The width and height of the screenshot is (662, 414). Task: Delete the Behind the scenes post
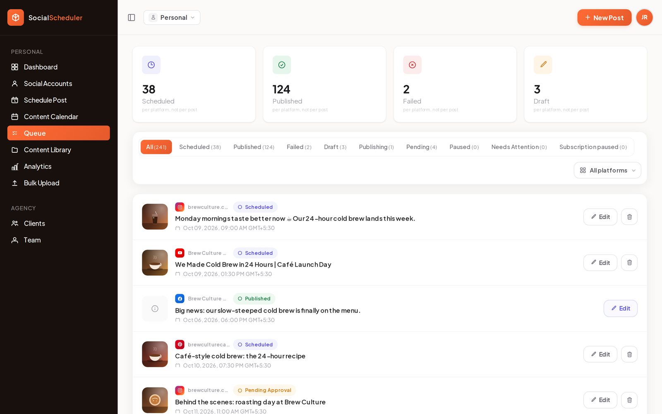click(x=629, y=400)
